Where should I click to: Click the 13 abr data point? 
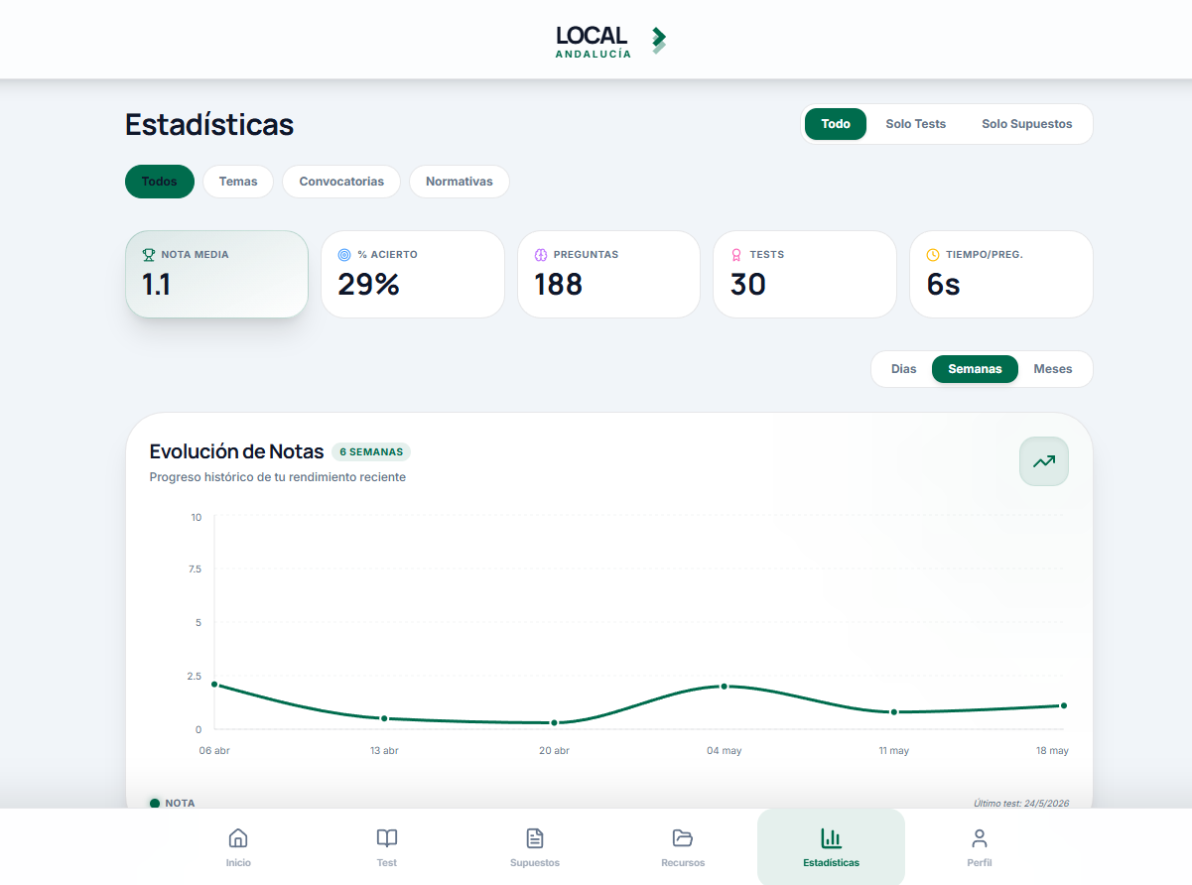(x=384, y=718)
